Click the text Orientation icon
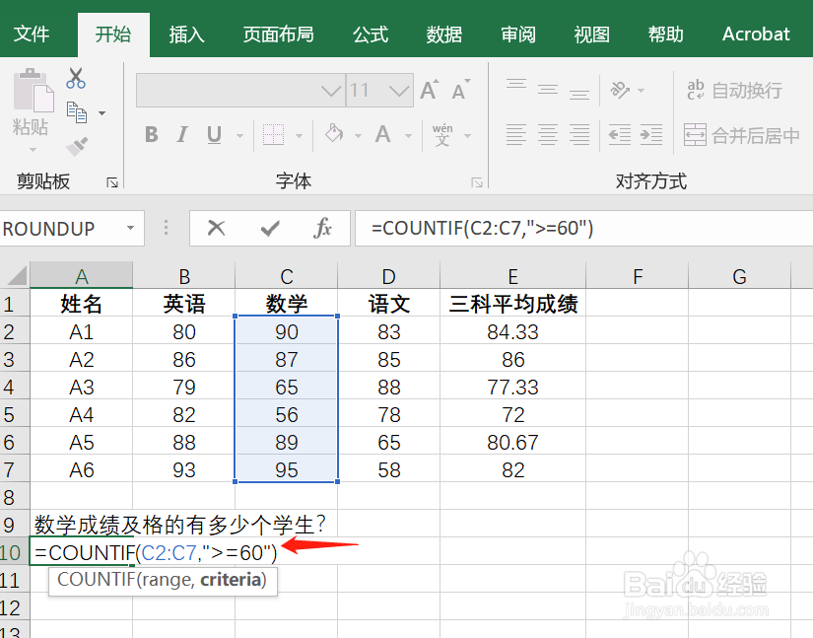 (620, 89)
